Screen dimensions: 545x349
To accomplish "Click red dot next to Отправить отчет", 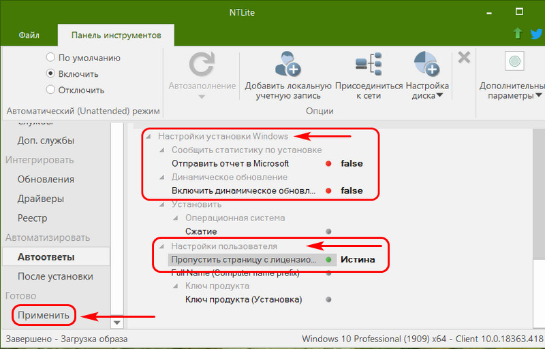I will pos(328,163).
